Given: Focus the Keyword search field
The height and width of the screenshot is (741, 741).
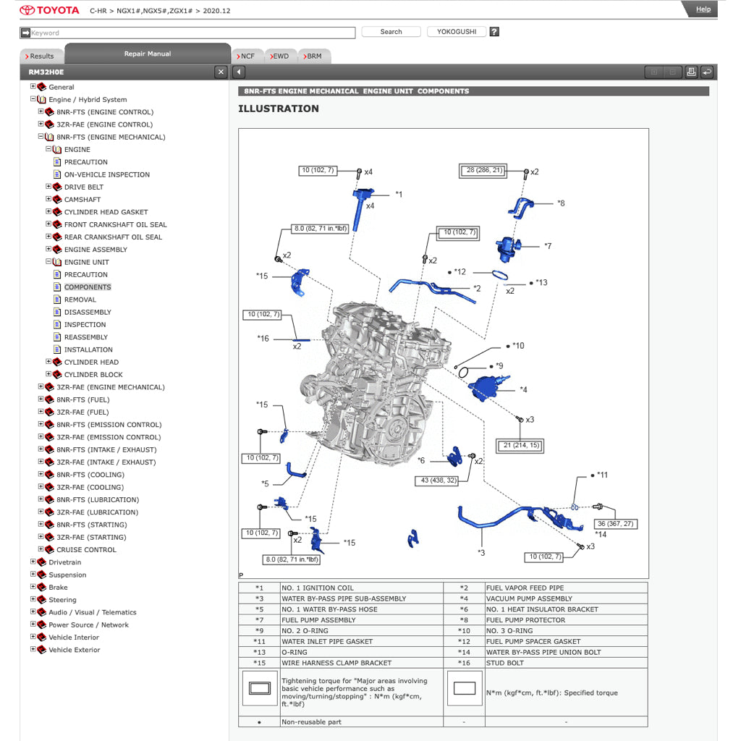Looking at the screenshot, I should coord(192,33).
